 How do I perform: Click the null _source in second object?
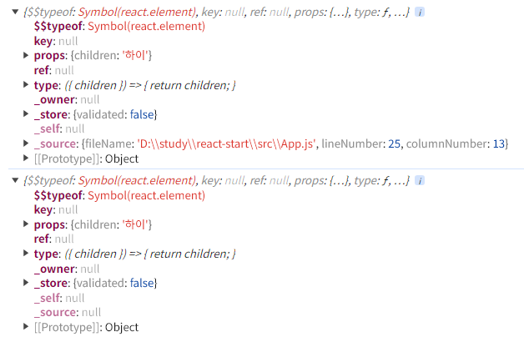point(91,313)
